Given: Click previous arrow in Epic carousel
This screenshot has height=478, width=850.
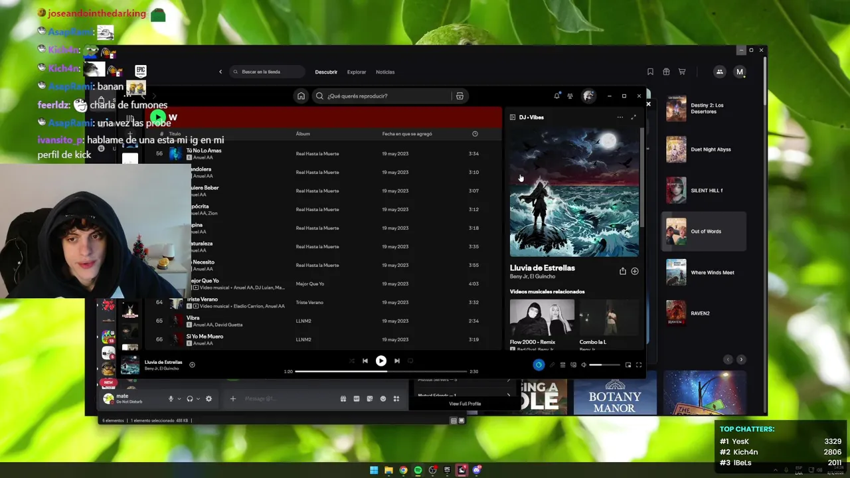Looking at the screenshot, I should point(728,359).
